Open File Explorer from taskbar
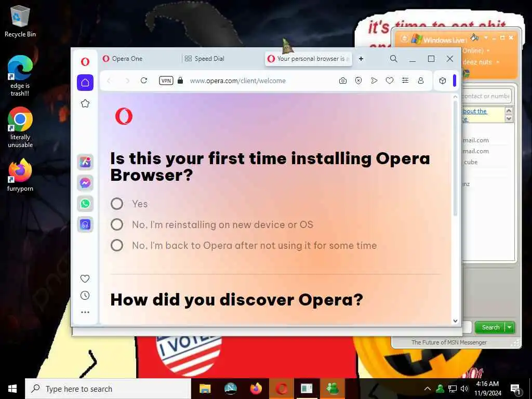 coord(205,389)
